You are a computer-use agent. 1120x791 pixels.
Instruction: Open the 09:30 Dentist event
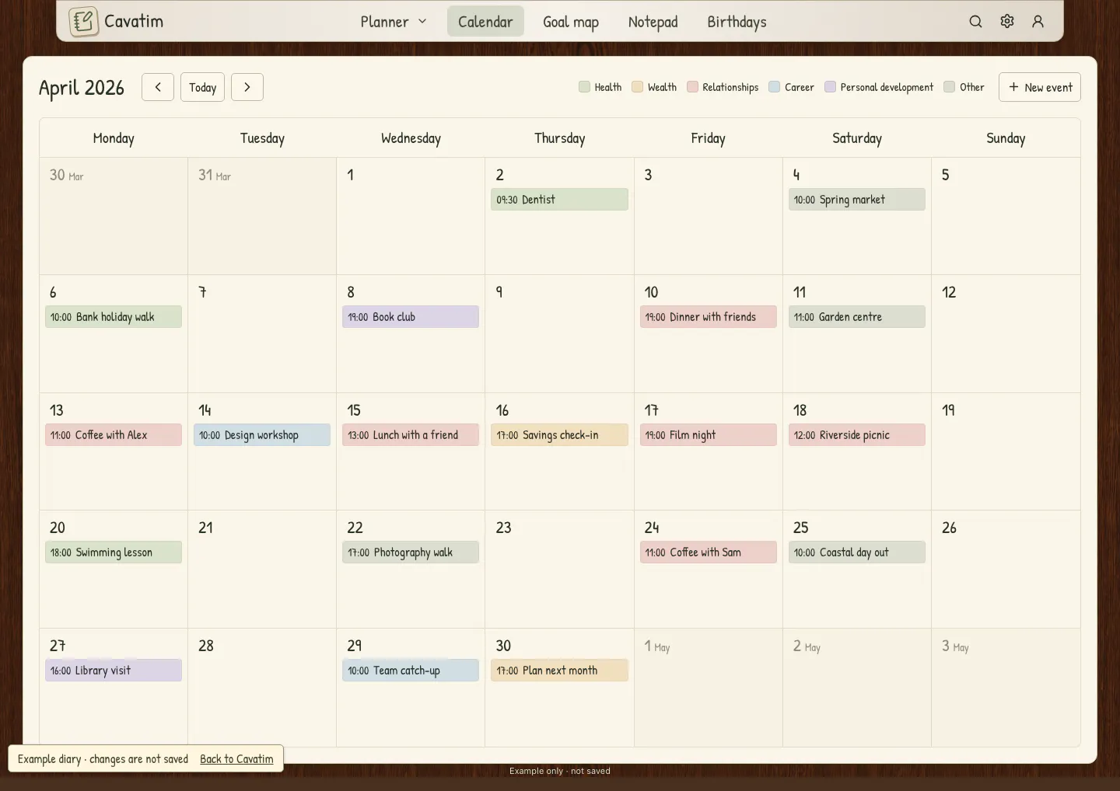[x=559, y=200]
